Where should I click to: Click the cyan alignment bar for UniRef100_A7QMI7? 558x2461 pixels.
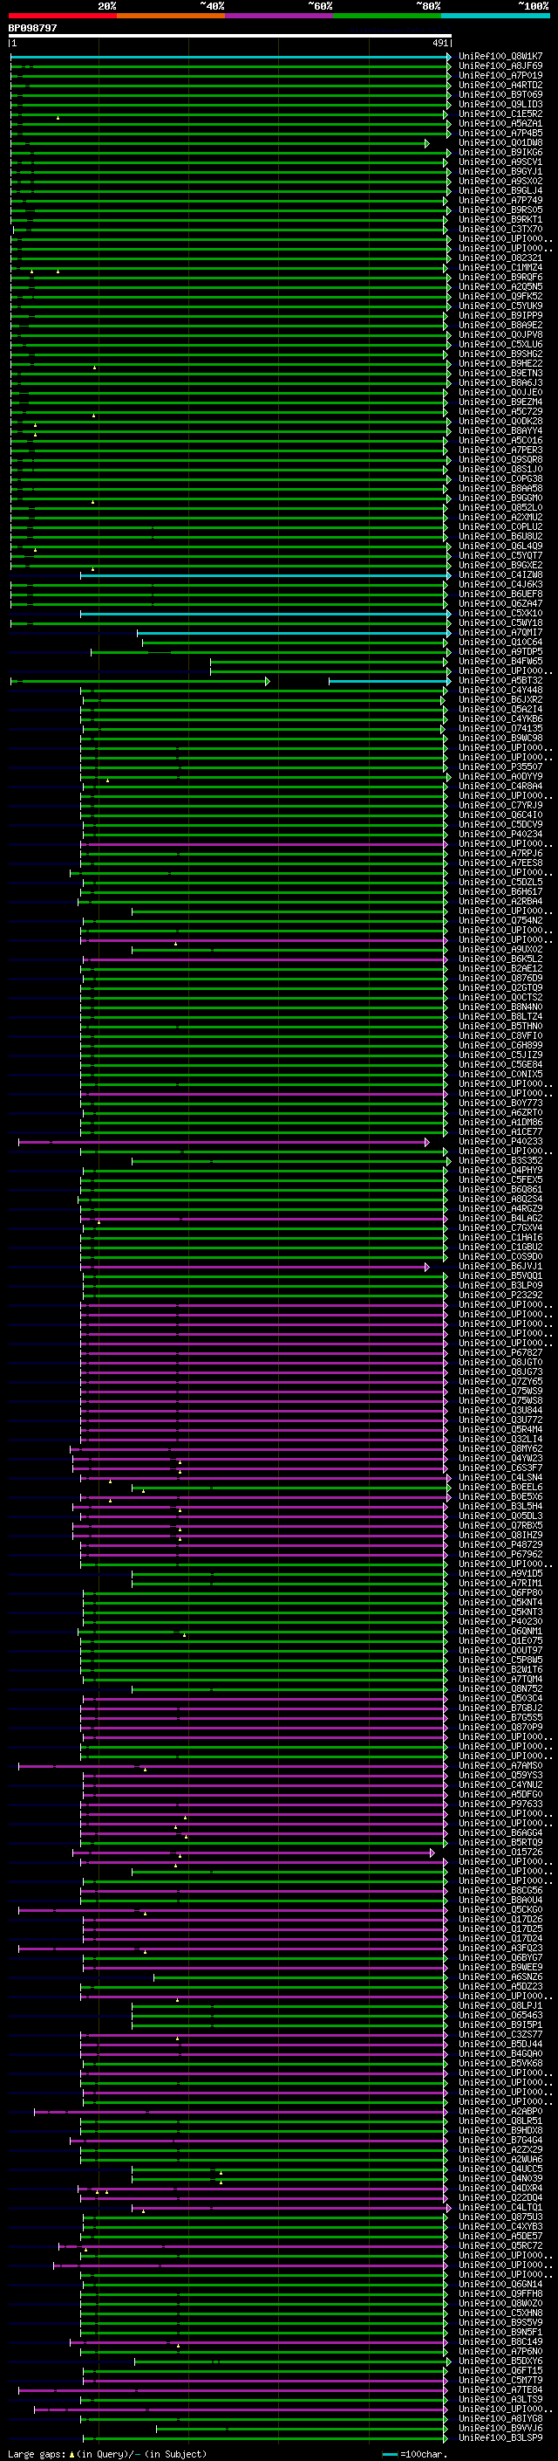(x=293, y=634)
